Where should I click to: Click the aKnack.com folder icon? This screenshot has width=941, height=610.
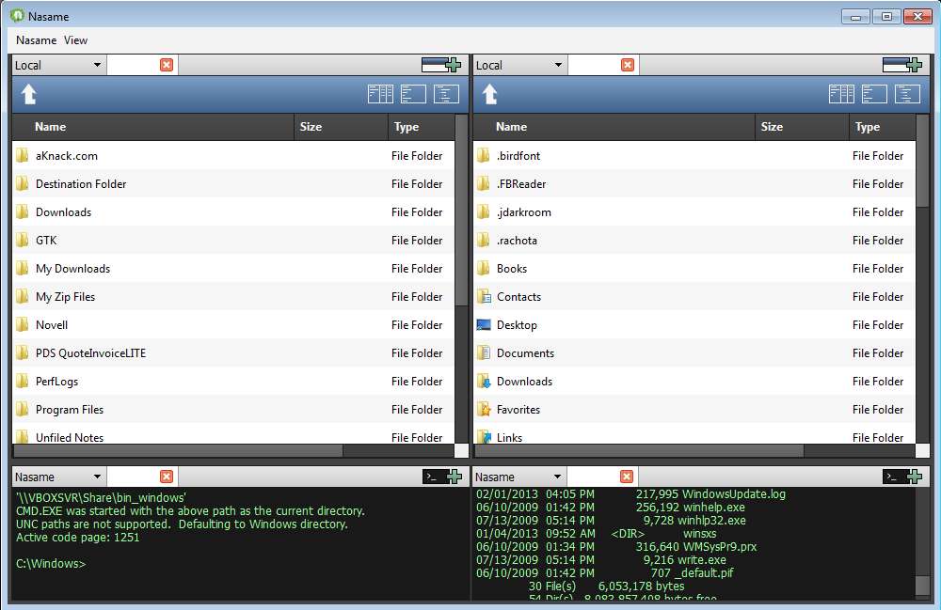(x=23, y=156)
